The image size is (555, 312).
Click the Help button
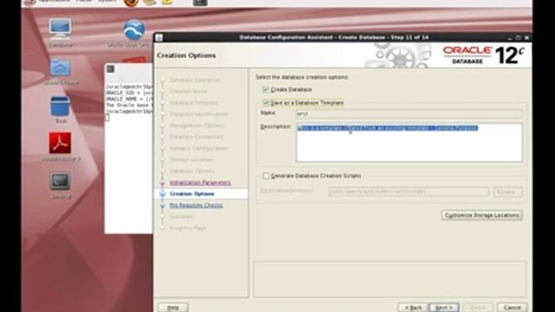pos(173,308)
